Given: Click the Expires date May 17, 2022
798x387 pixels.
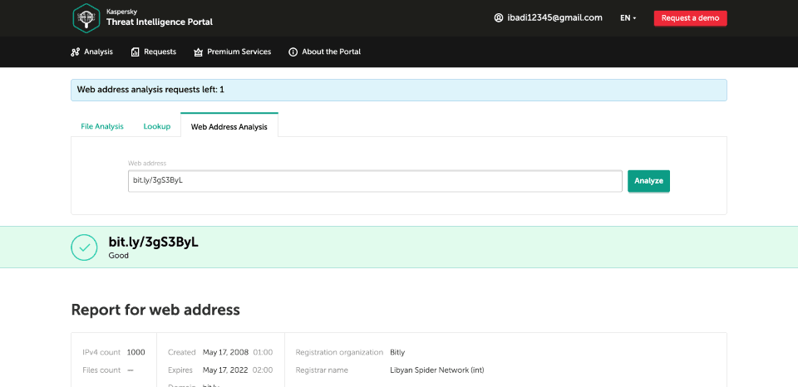Looking at the screenshot, I should tap(225, 370).
